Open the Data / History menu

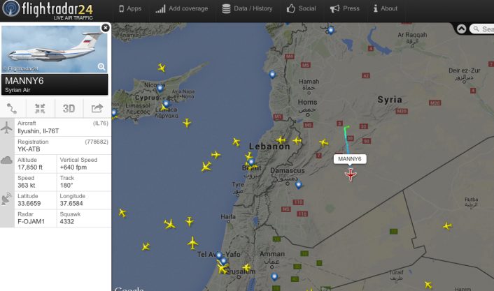[247, 9]
